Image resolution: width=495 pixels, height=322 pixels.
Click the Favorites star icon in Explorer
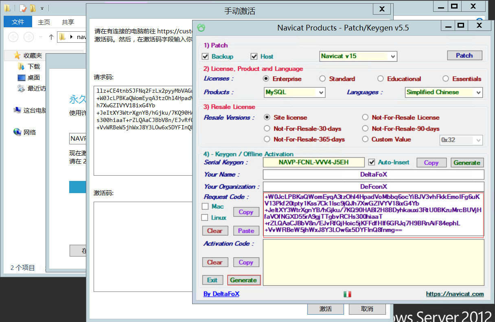17,55
